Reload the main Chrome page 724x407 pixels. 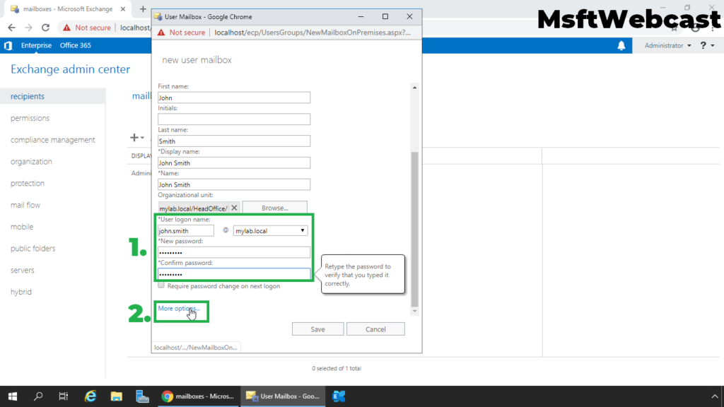pyautogui.click(x=45, y=28)
